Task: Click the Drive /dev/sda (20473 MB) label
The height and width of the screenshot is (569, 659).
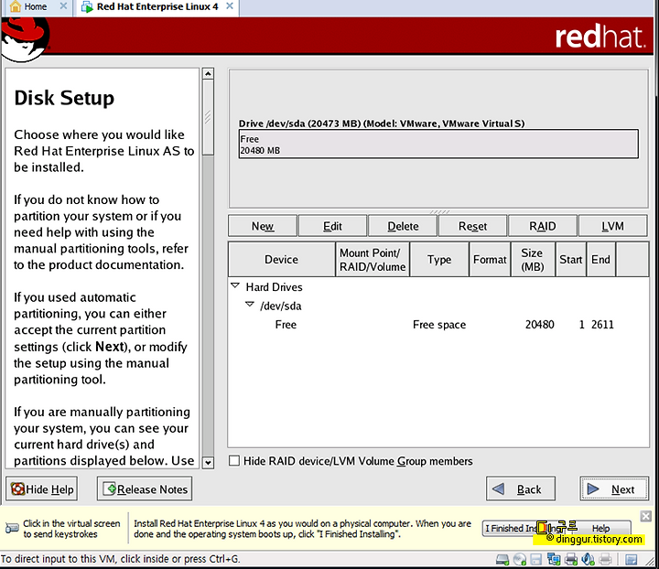Action: coord(382,123)
